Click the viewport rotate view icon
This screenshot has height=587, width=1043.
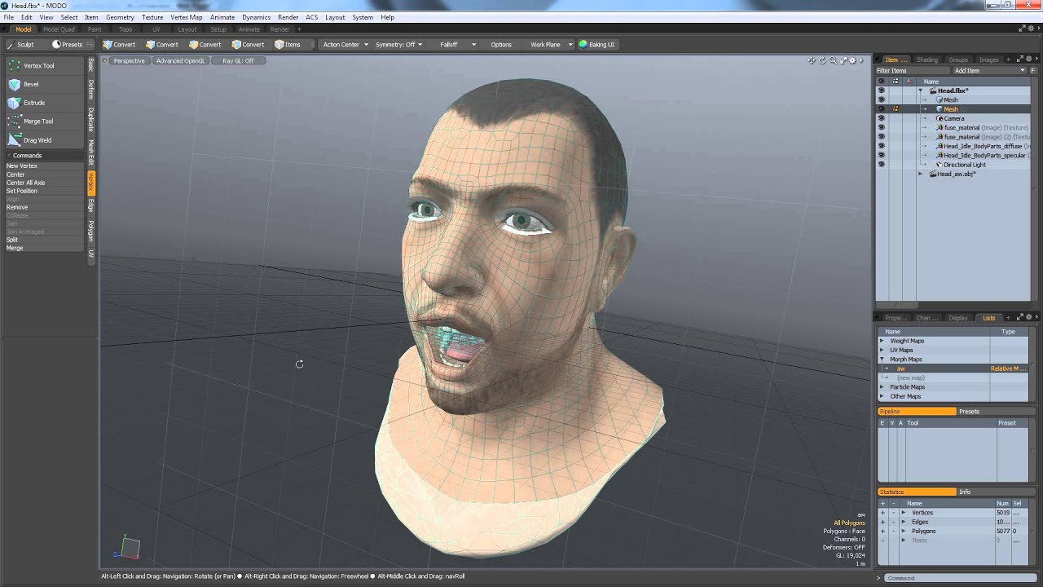coord(822,60)
